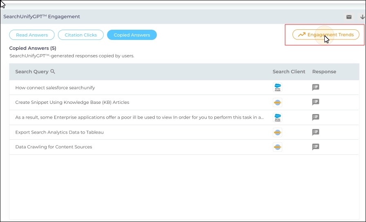Screen dimensions: 366x222
Task: Open response for 'Create Snippet Using Knowledge Base' row
Action: [315, 102]
